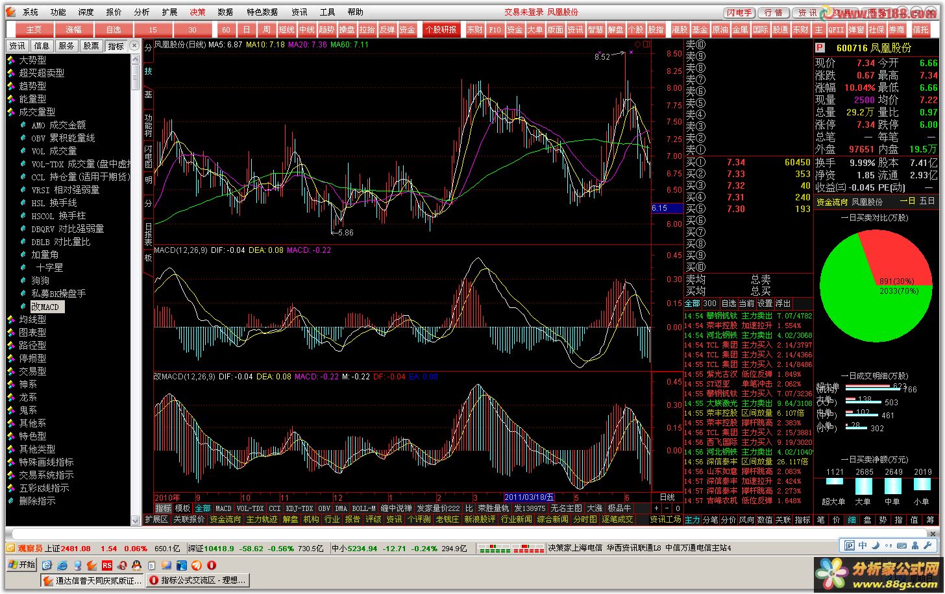The image size is (945, 594).
Task: Expand the 大势型 category
Action: click(32, 60)
